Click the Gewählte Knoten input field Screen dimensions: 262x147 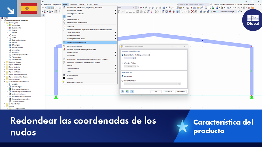coord(150,84)
